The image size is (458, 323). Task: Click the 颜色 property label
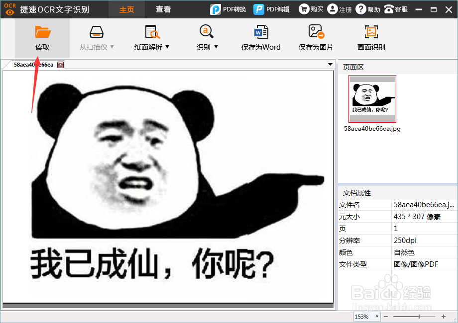coord(346,252)
